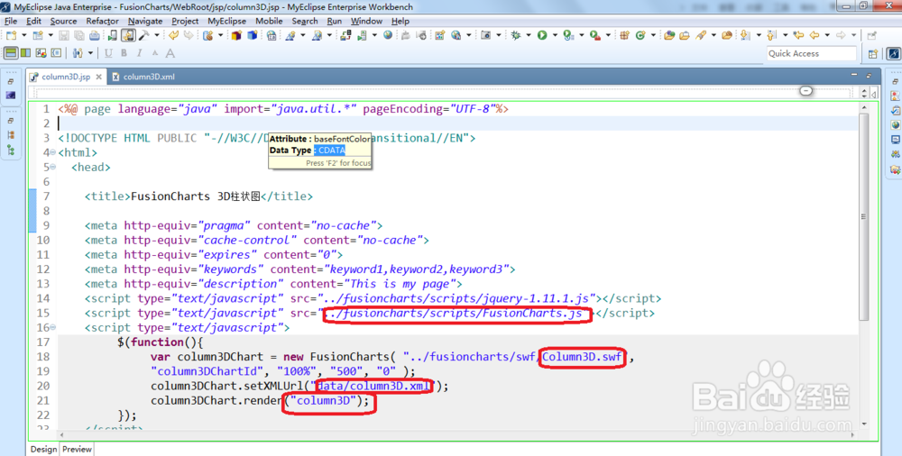Click the editor vertical scrollbar
This screenshot has height=456, width=902.
863,215
